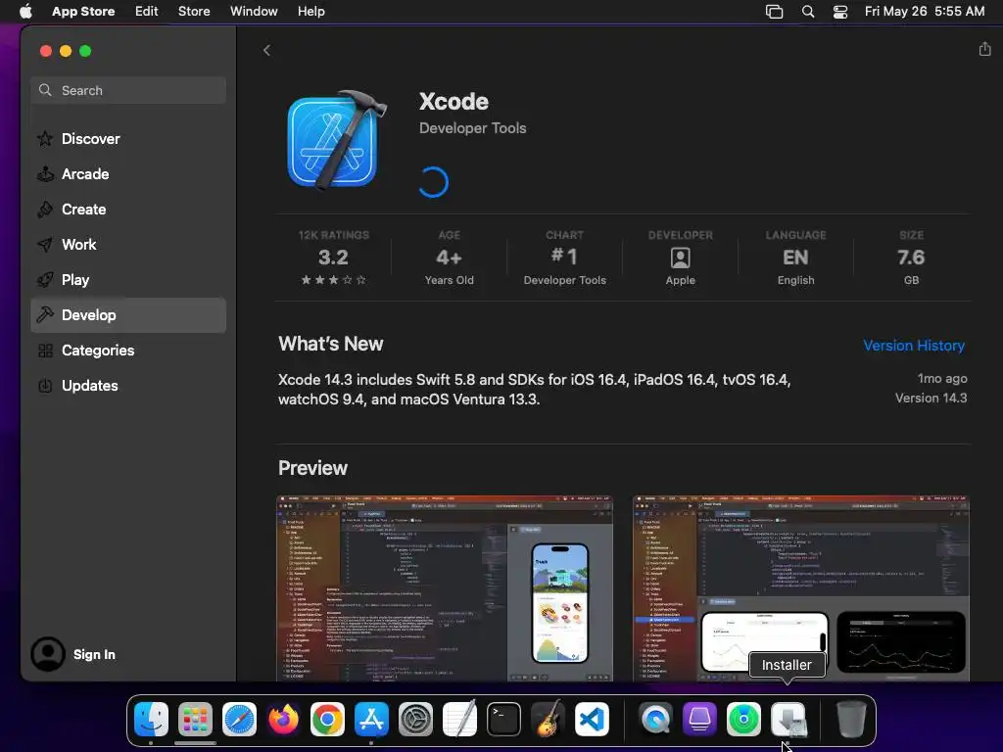
Task: Click the 3.2 ratings value
Action: pyautogui.click(x=333, y=258)
